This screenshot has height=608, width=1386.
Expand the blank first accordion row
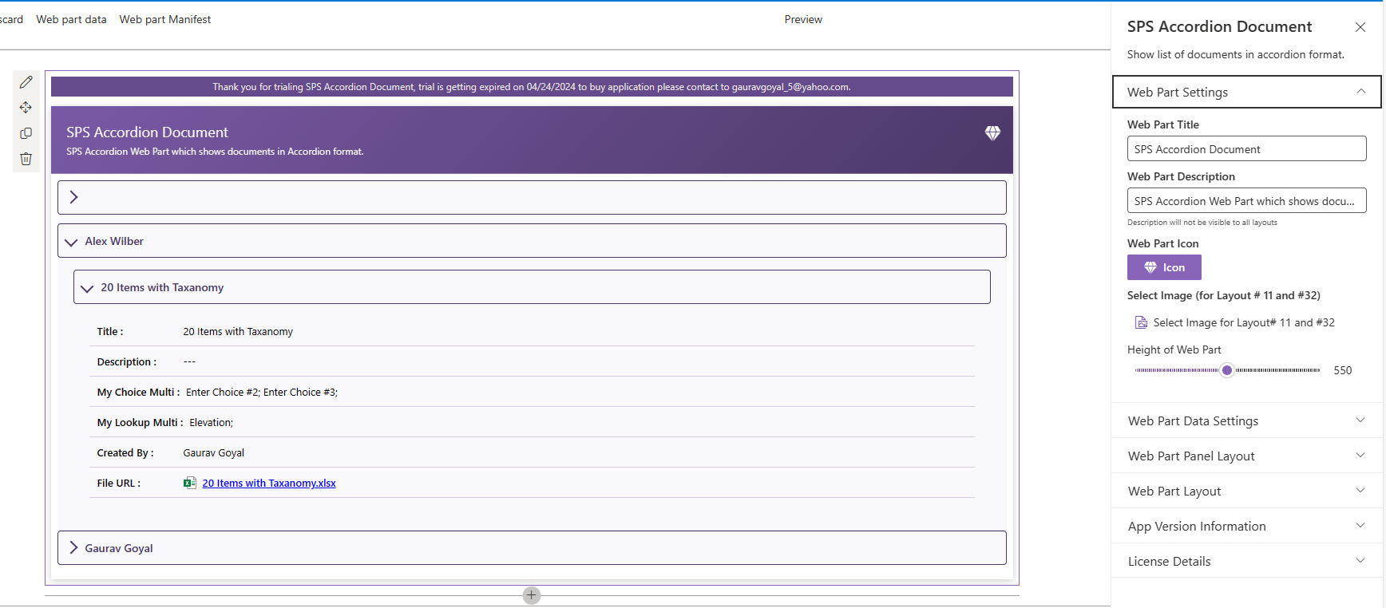click(x=532, y=197)
